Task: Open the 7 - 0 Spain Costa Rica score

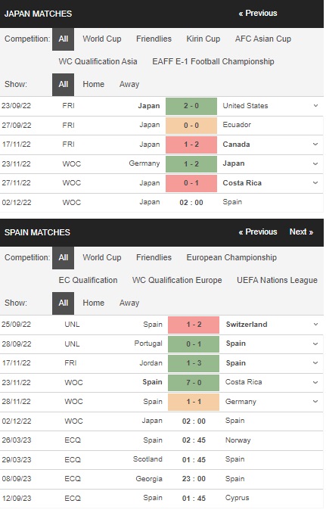Action: 194,382
